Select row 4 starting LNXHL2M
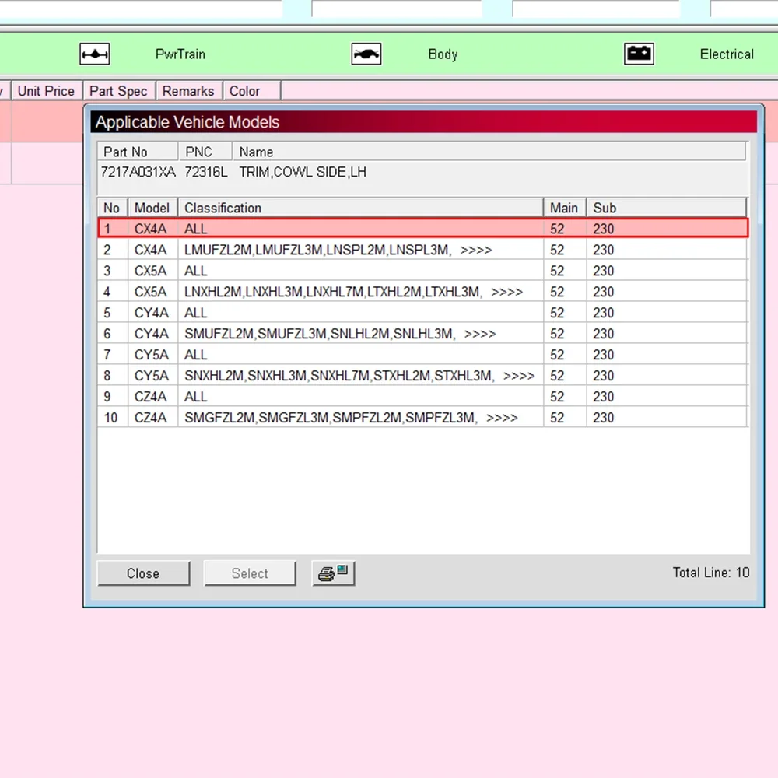Viewport: 778px width, 778px height. 422,292
